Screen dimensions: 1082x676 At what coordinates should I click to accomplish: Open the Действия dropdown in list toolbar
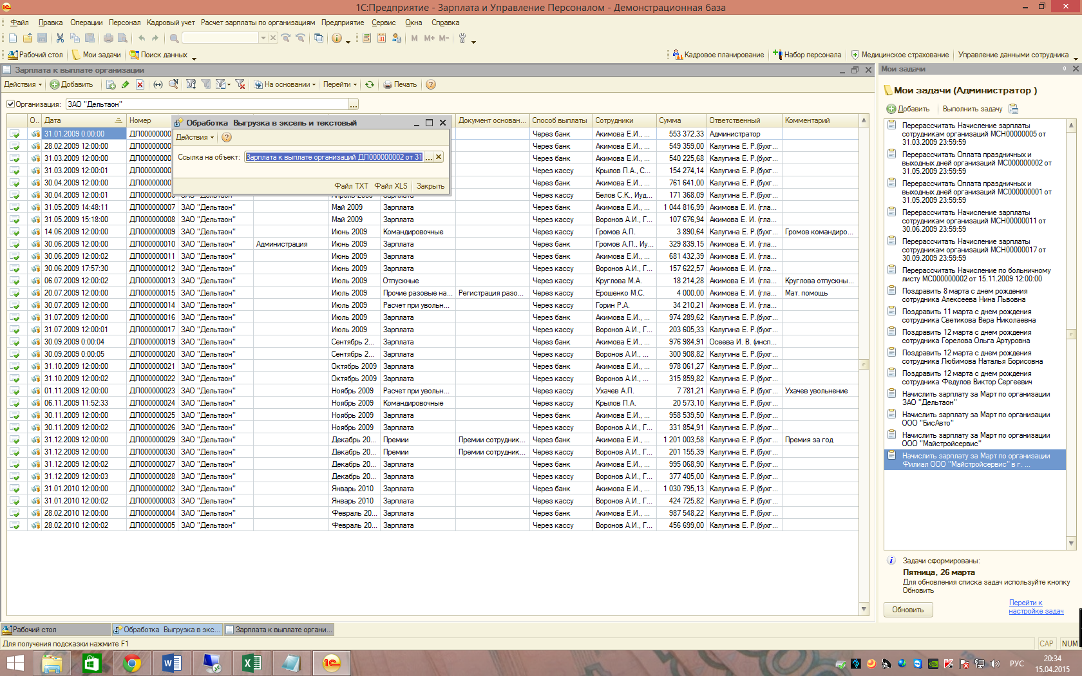23,84
